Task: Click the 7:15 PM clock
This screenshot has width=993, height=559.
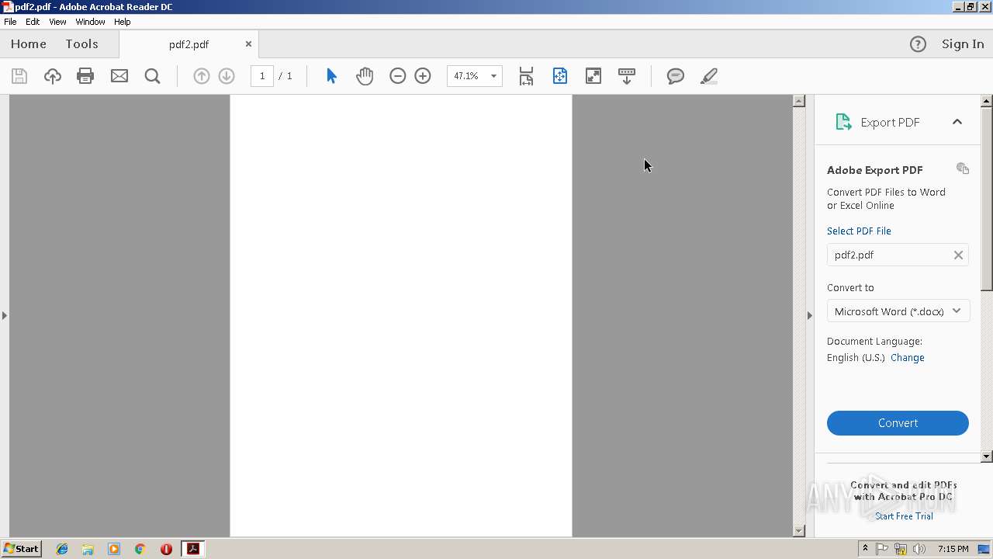Action: coord(953,549)
